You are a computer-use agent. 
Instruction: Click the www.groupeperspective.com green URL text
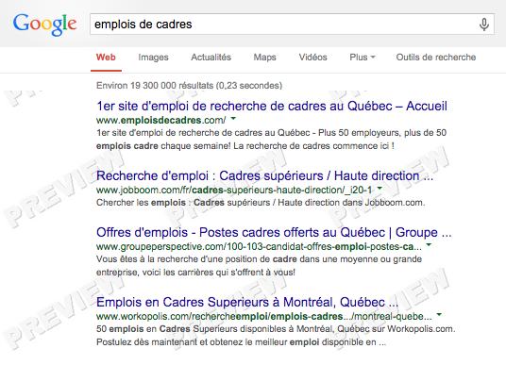pyautogui.click(x=259, y=247)
